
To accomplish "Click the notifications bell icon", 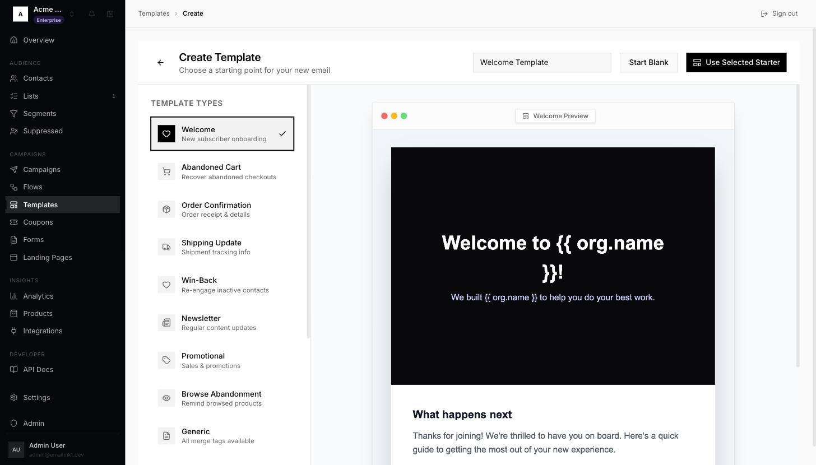I will tap(92, 14).
